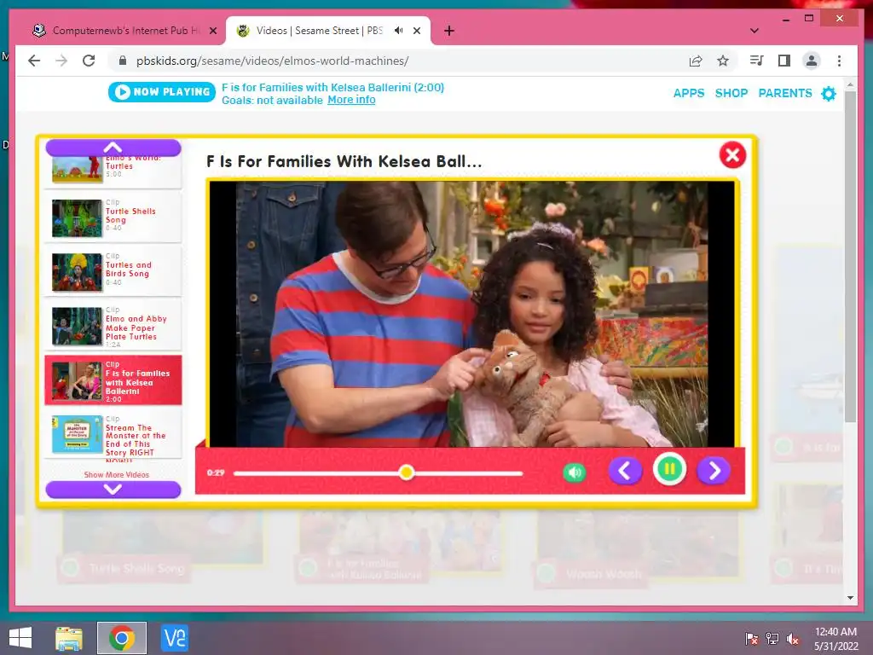Switch to Computernewb's Internet Pub tab
Viewport: 873px width, 655px height.
124,31
